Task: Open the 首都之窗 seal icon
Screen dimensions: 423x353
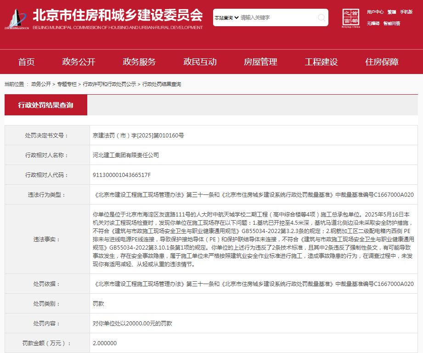Action: click(351, 18)
